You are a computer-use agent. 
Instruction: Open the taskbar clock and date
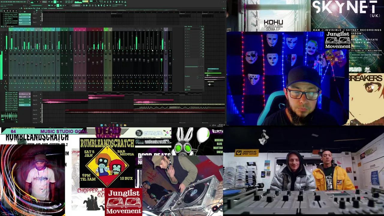pos(220,125)
